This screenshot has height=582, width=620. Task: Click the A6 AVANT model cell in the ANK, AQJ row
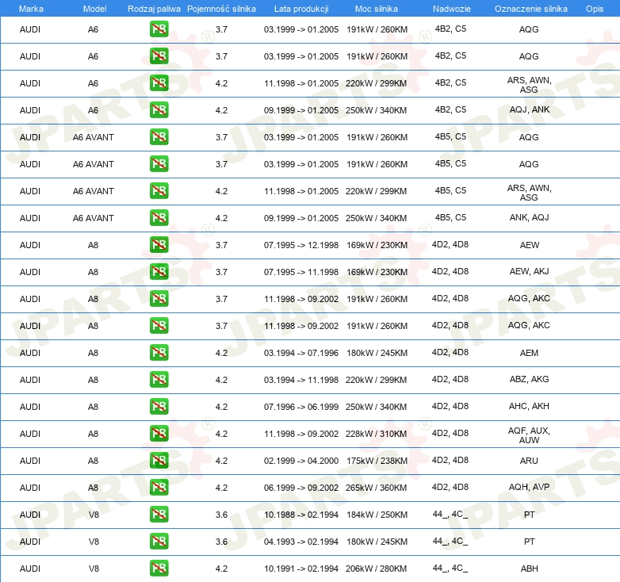pos(94,218)
